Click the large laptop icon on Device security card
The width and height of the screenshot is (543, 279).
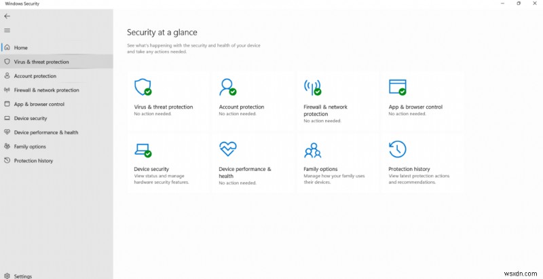[143, 150]
